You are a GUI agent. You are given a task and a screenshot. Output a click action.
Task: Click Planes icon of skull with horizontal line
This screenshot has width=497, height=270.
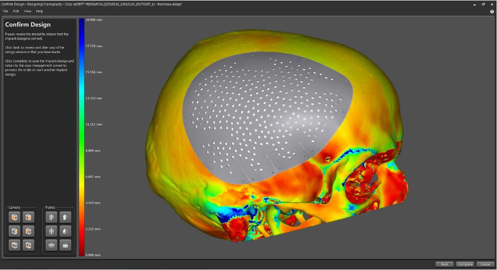tap(51, 244)
